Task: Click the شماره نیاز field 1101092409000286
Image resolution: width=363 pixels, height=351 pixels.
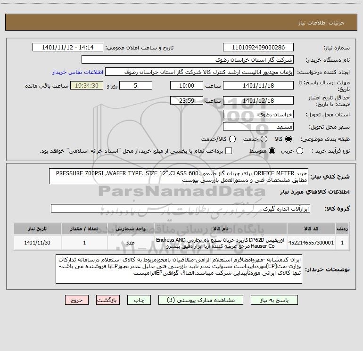Action: [258, 47]
